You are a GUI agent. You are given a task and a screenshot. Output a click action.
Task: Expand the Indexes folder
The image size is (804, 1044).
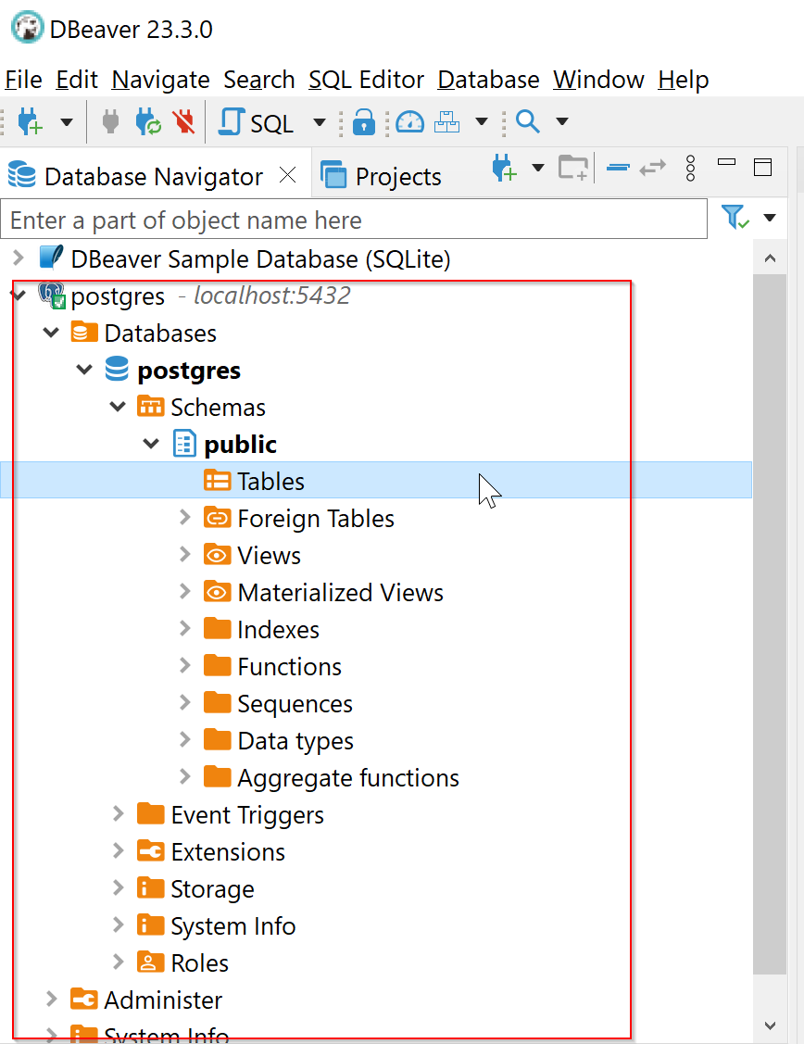coord(185,628)
